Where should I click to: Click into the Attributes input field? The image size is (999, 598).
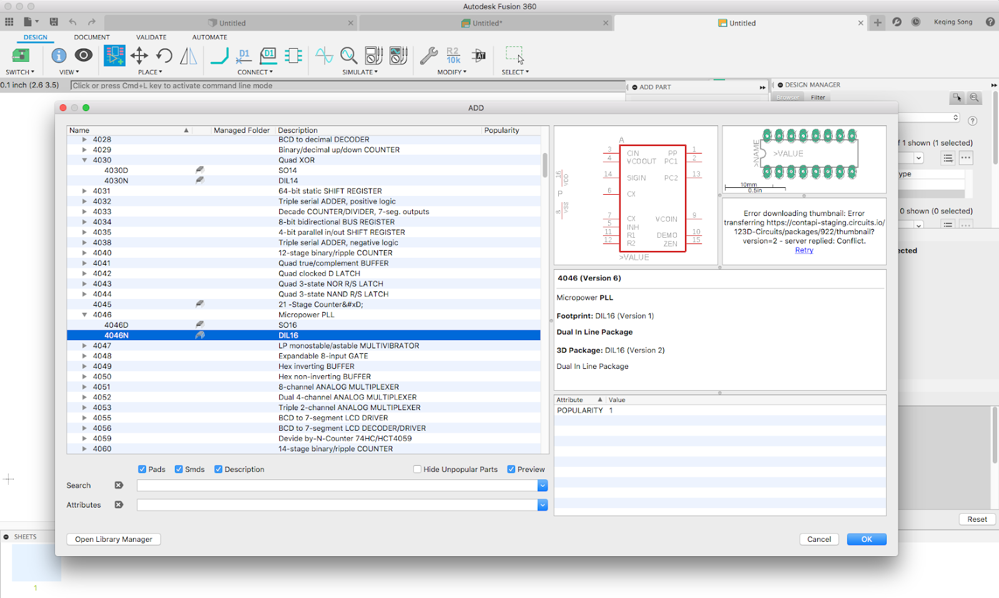[x=337, y=505]
